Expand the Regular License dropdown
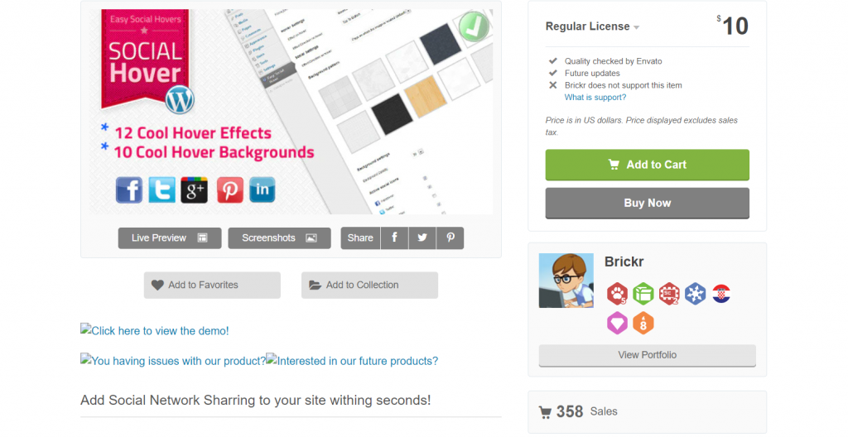848x437 pixels. point(593,26)
